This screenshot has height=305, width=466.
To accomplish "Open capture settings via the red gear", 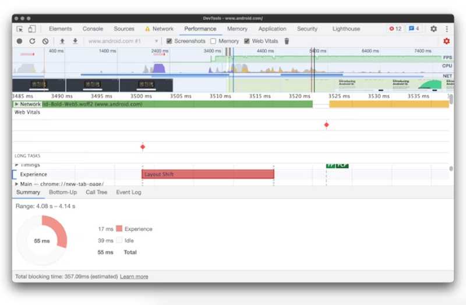I will (446, 41).
